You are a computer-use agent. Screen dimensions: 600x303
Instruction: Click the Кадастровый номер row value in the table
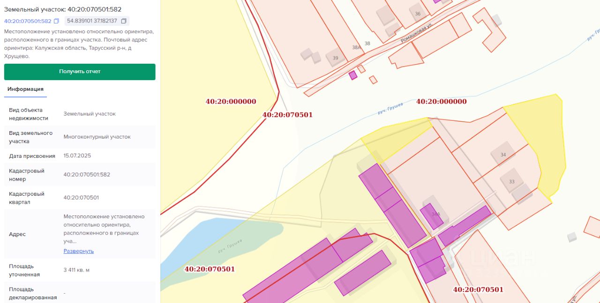(x=87, y=175)
